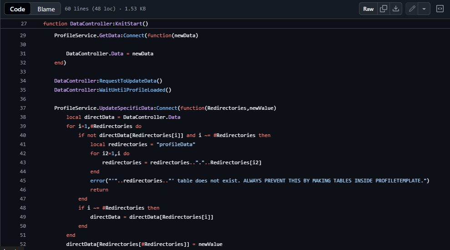Select the Code view toggle
Screen dimensions: 450x250
click(18, 9)
